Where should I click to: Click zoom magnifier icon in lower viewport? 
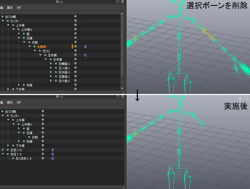[247, 99]
